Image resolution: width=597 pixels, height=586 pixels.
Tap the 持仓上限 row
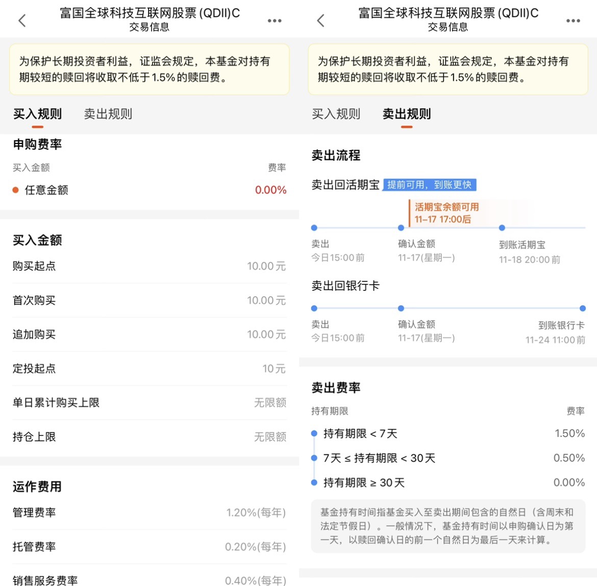(x=149, y=437)
